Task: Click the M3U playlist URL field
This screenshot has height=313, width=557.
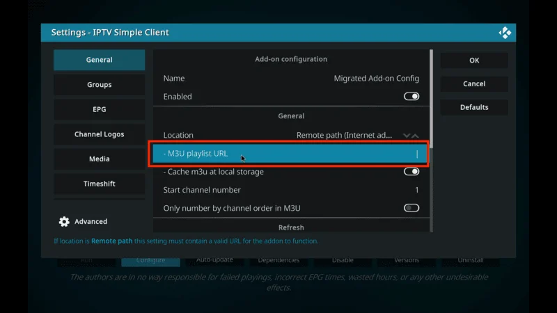Action: pos(290,154)
